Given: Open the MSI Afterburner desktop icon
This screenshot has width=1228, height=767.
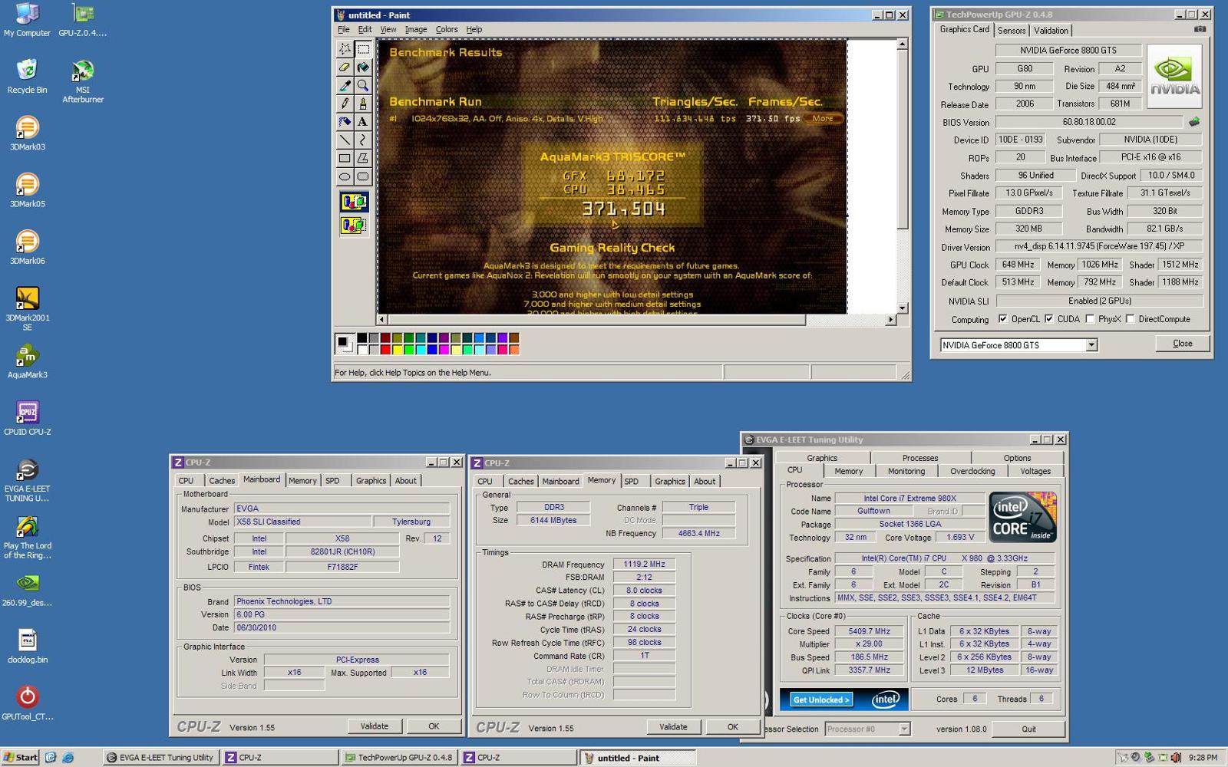Looking at the screenshot, I should click(83, 81).
